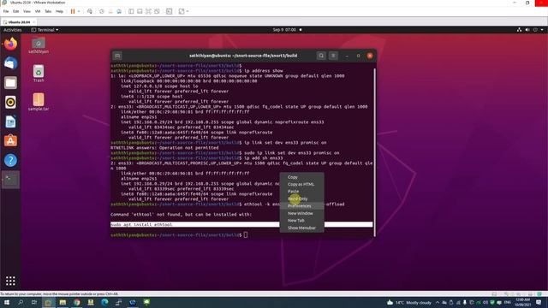Click the highlighted sudo apt install ethtool line
Viewport: 548px width, 308px height.
(241, 224)
